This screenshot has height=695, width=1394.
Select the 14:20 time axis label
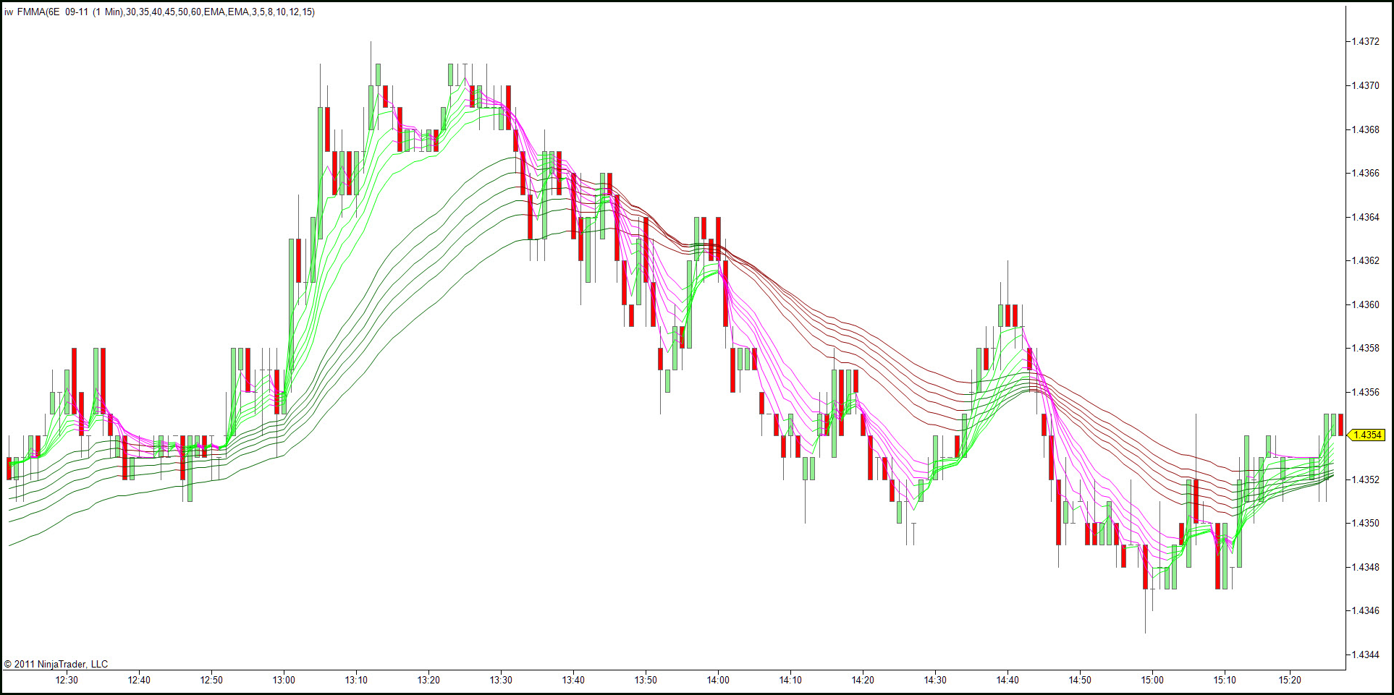tap(863, 680)
